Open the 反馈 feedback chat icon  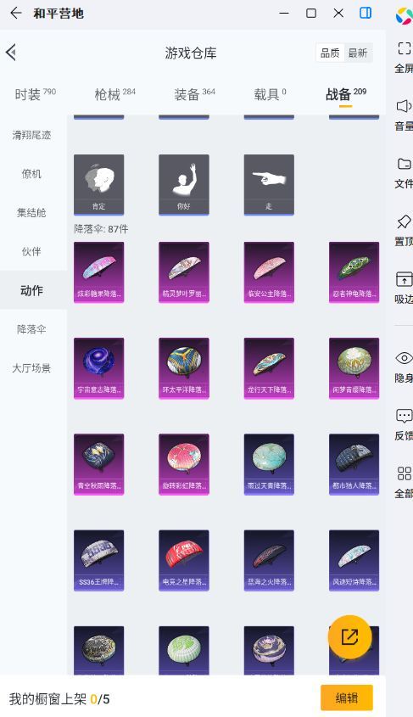[405, 416]
